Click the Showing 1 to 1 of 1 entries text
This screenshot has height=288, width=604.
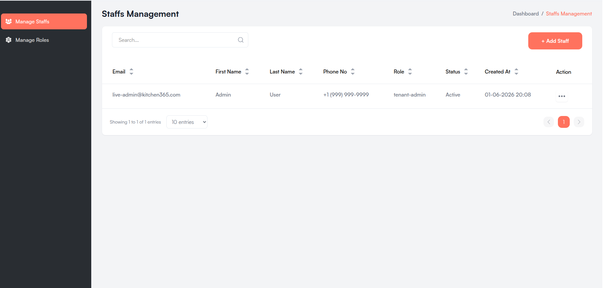pyautogui.click(x=135, y=122)
